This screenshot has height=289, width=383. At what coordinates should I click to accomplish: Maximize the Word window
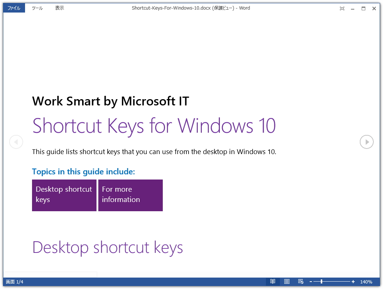click(363, 8)
